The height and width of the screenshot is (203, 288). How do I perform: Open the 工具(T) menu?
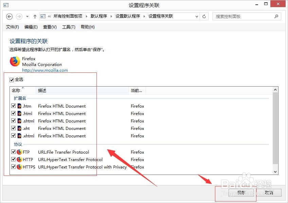(69, 27)
